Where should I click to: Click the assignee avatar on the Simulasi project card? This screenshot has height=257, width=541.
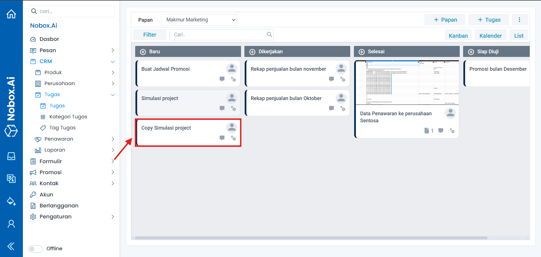pos(231,98)
